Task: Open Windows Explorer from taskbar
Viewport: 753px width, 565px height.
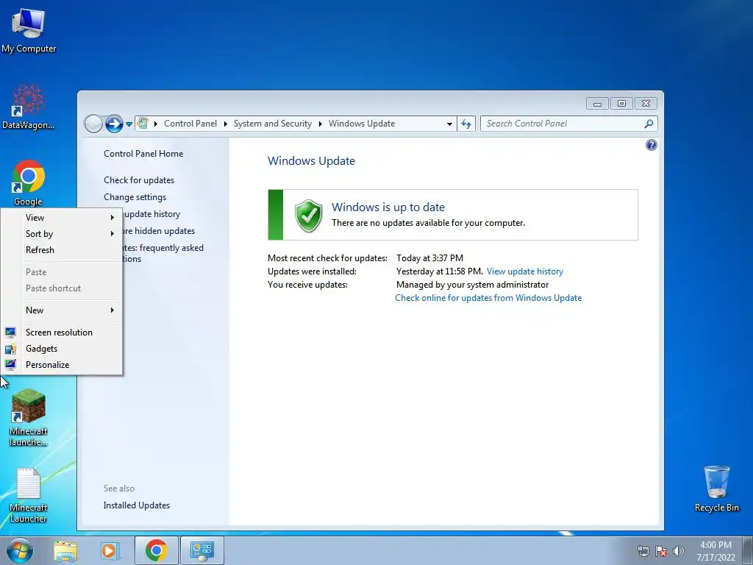Action: pos(65,550)
